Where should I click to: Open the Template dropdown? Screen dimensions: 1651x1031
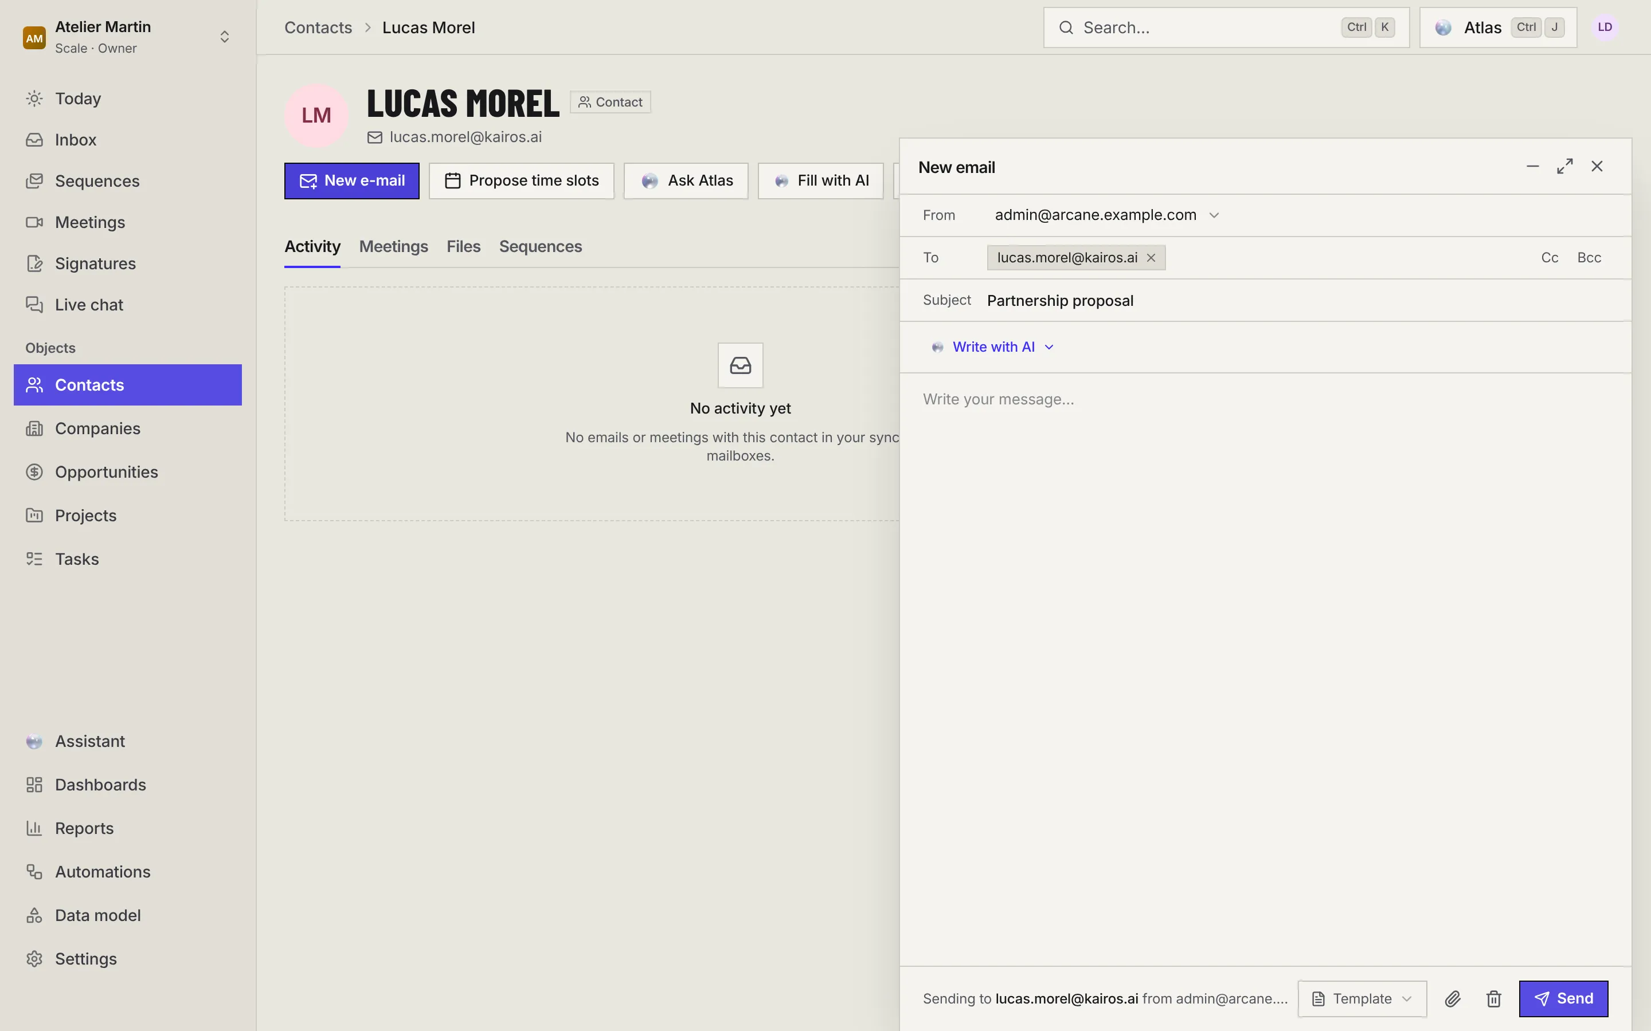pos(1362,999)
